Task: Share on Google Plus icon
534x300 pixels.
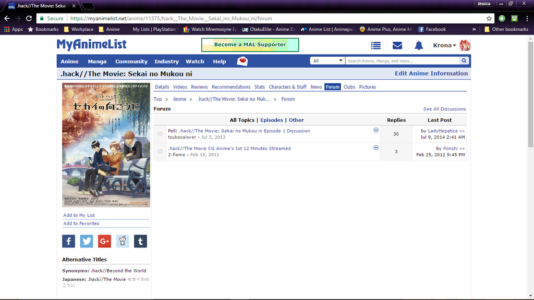Action: coord(104,241)
